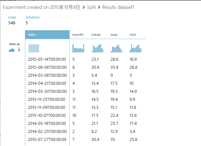Select cell 2015-05-14T00:00:00
The image size is (201, 146).
pos(47,59)
